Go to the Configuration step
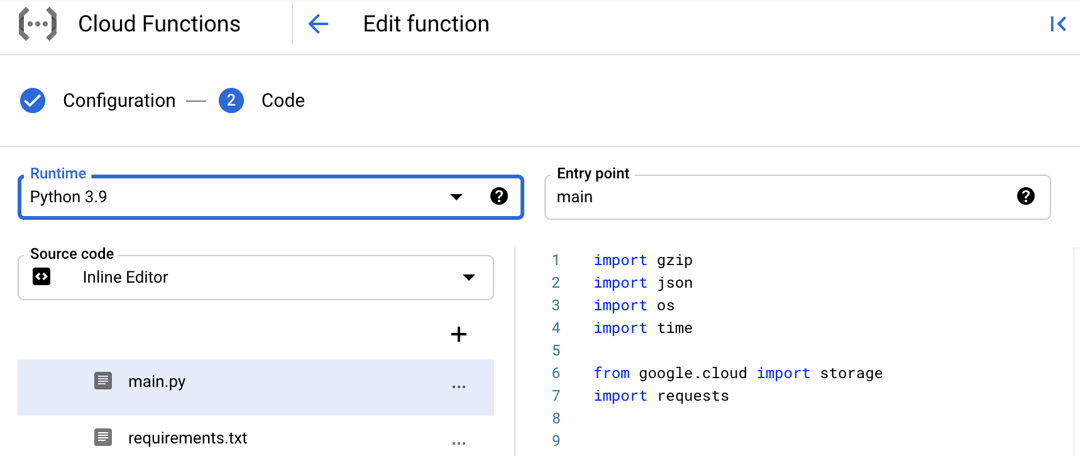 (x=119, y=100)
